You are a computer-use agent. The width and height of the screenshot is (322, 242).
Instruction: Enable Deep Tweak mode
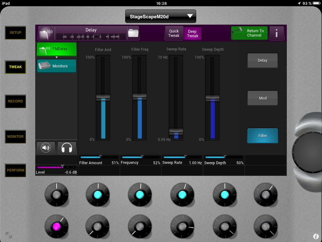[193, 33]
